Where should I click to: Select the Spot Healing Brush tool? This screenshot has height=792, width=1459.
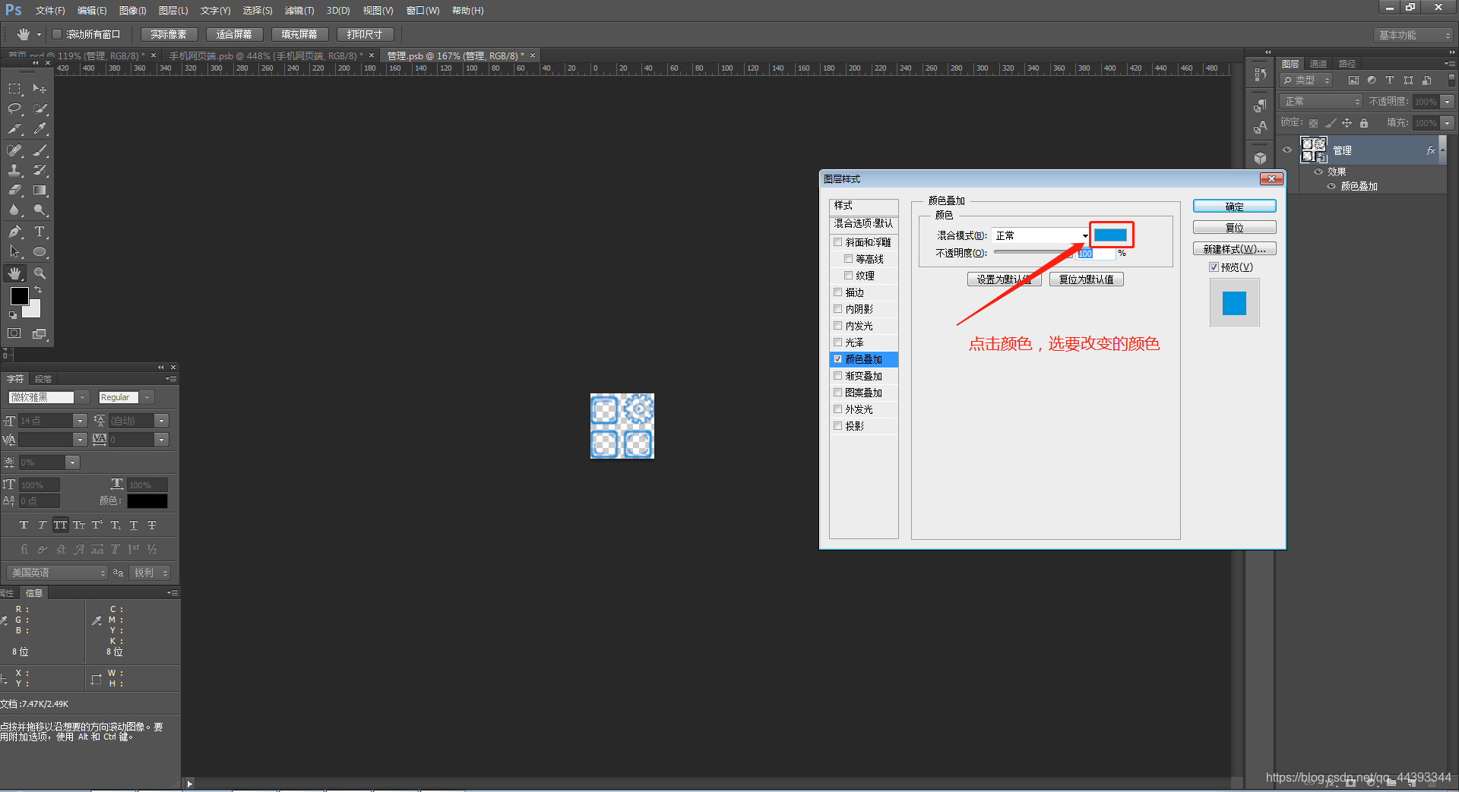point(14,150)
